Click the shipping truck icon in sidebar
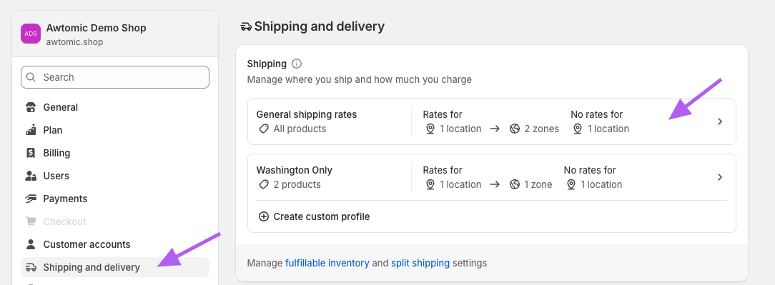Screen dimensions: 775x285 click(31, 267)
